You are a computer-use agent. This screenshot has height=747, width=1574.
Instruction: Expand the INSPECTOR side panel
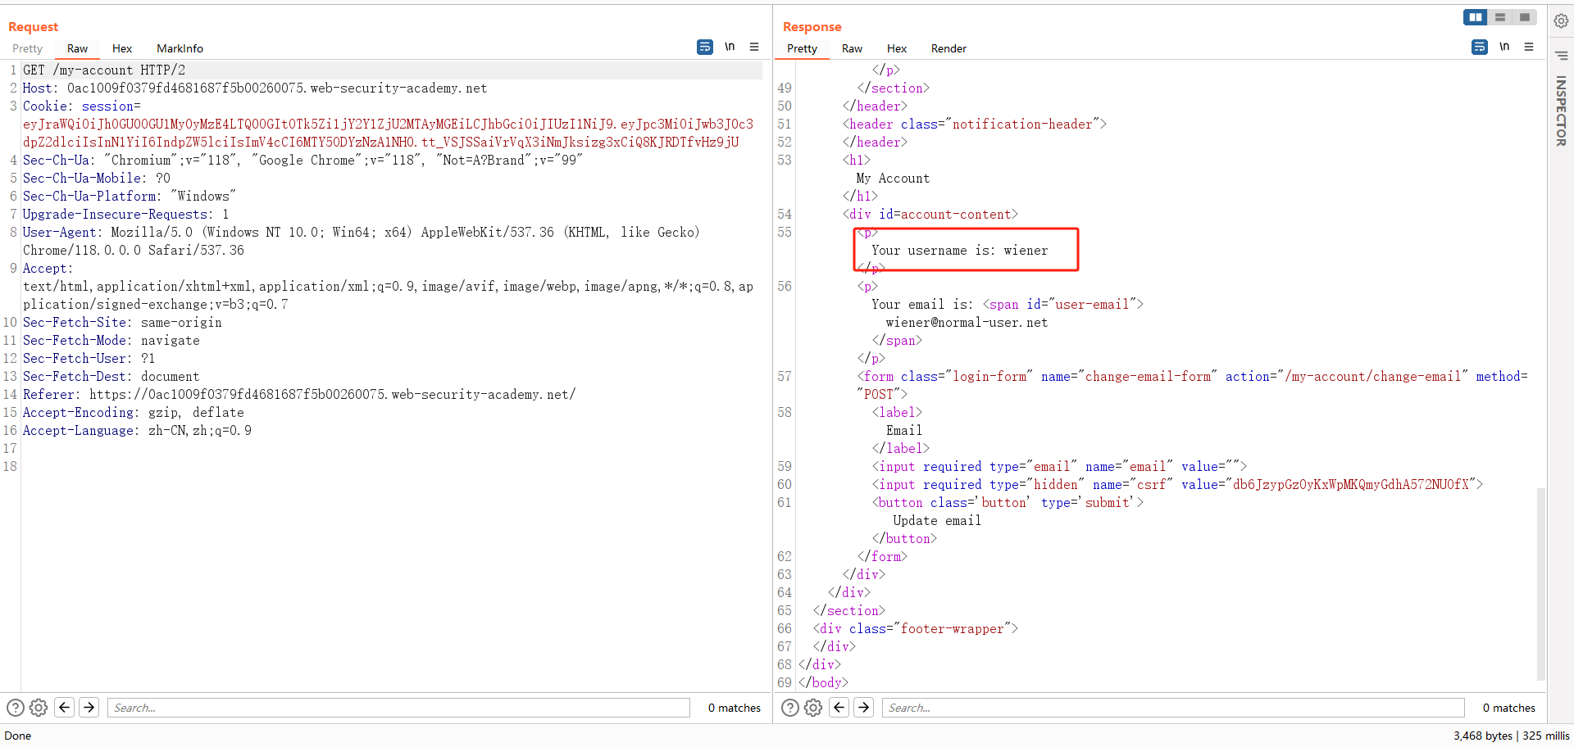[x=1561, y=111]
